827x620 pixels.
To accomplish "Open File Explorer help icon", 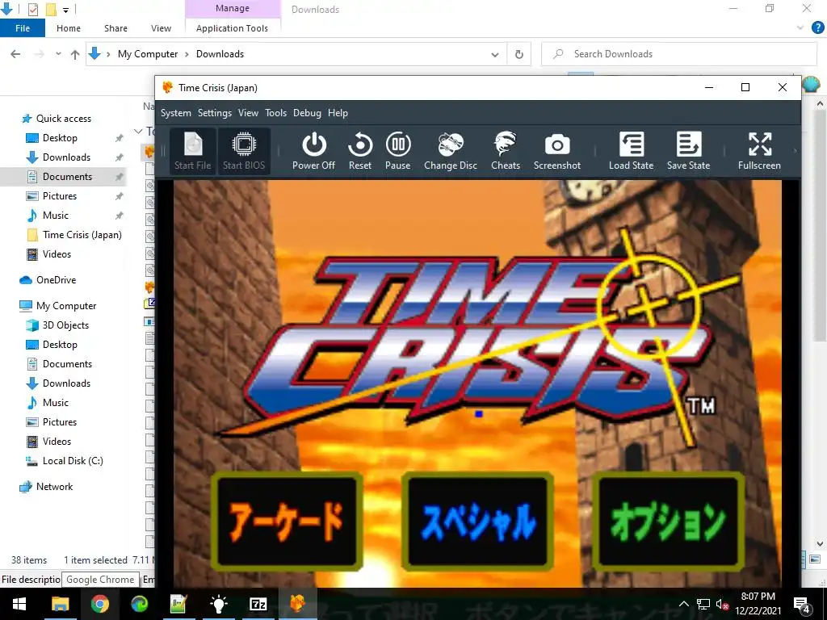I will [x=817, y=28].
